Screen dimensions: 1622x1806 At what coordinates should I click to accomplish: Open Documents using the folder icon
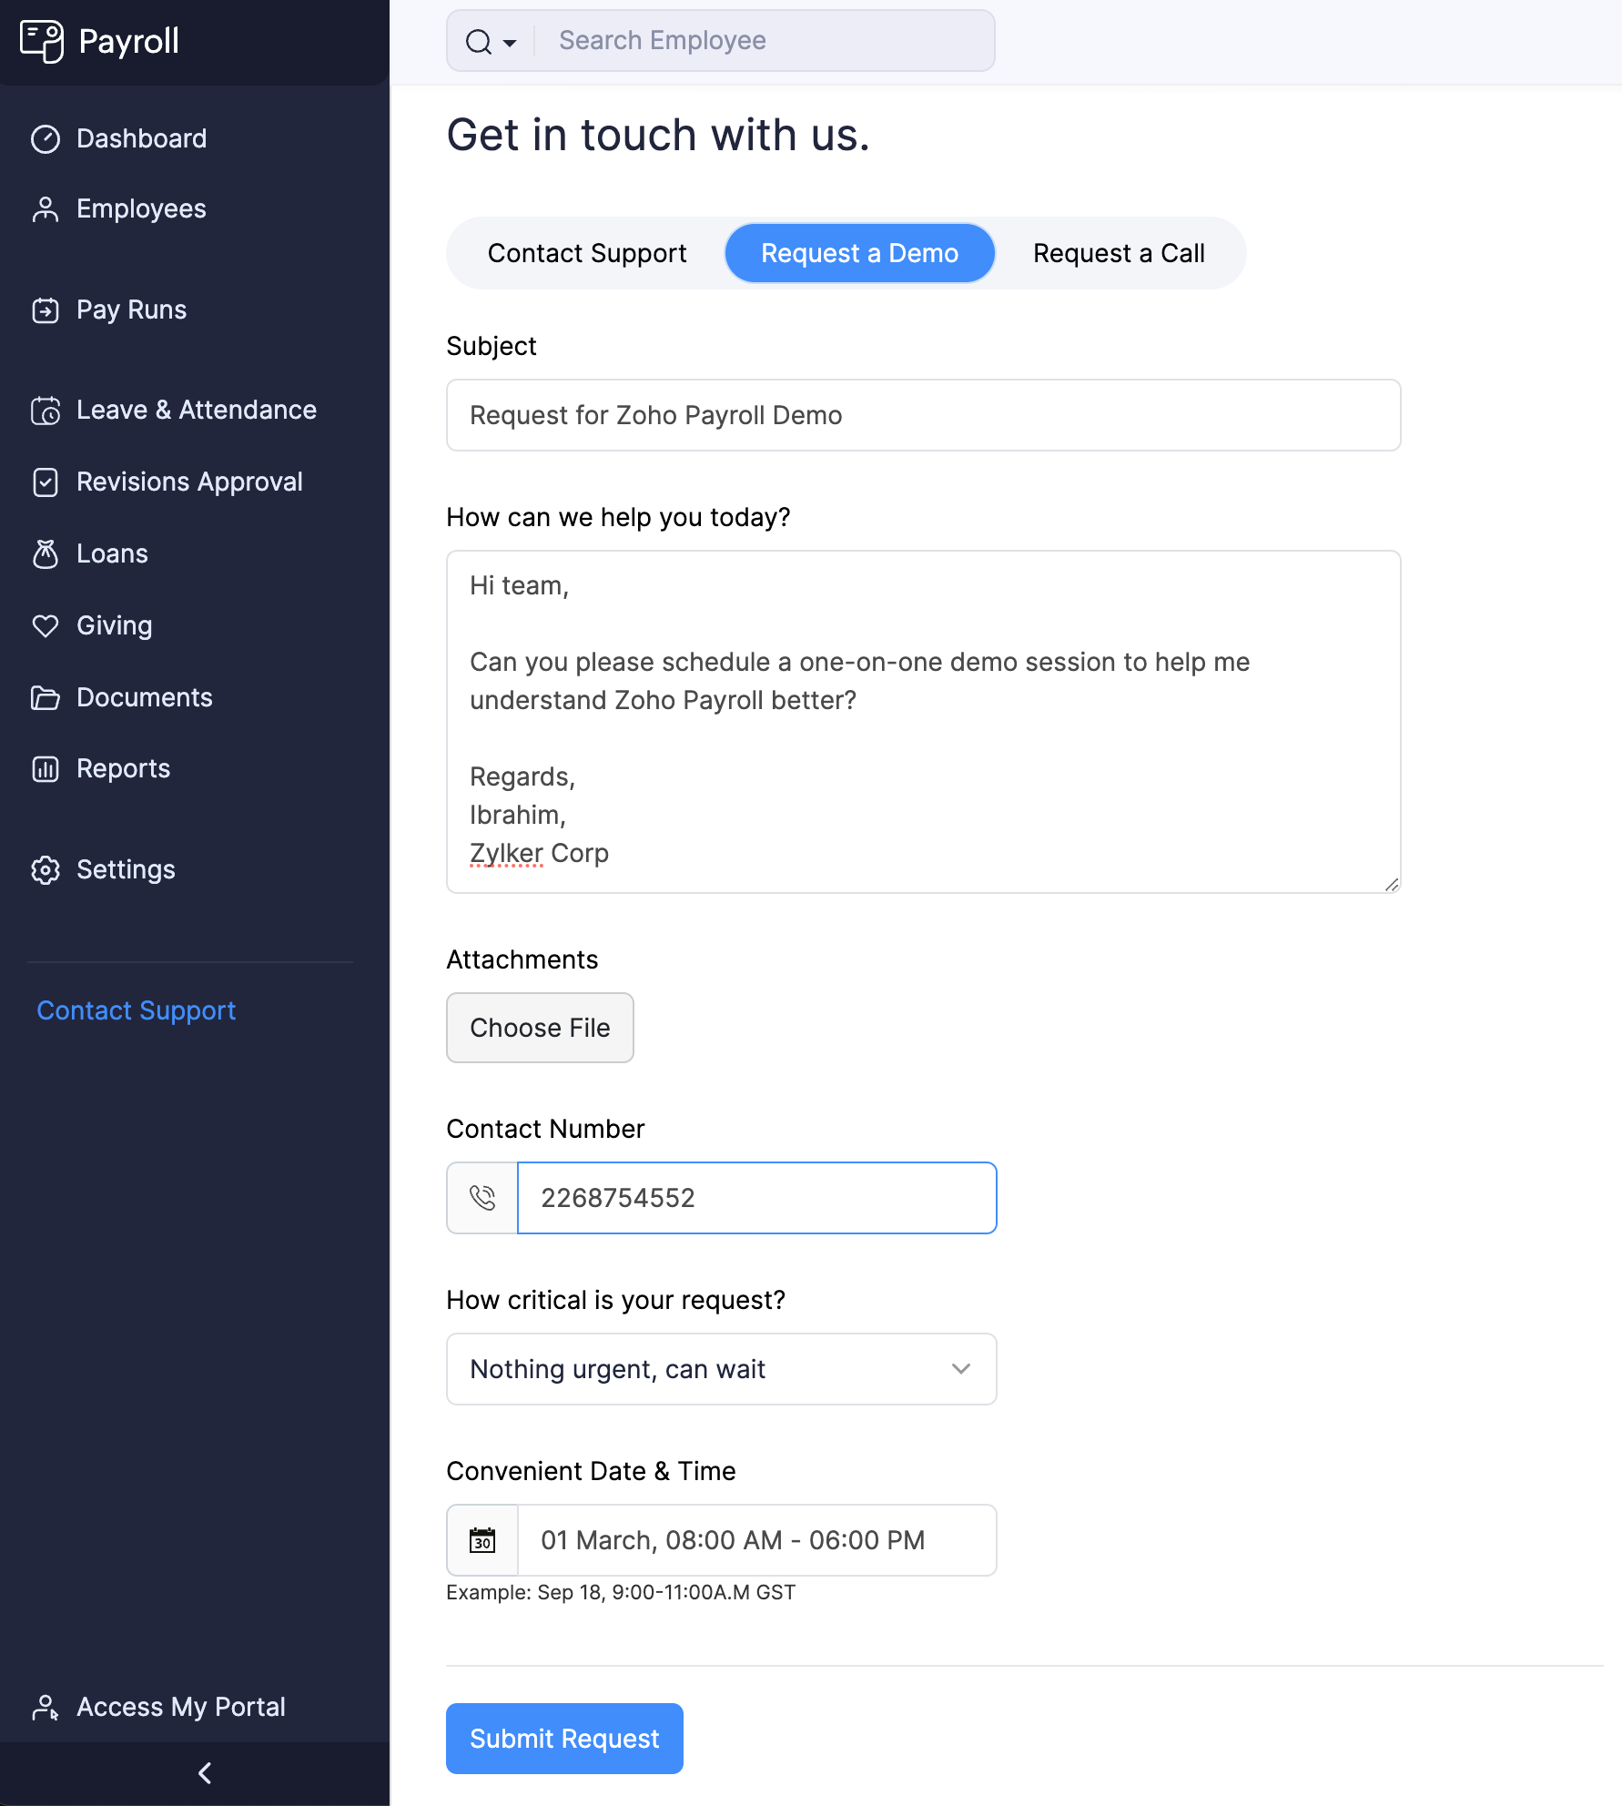tap(46, 697)
